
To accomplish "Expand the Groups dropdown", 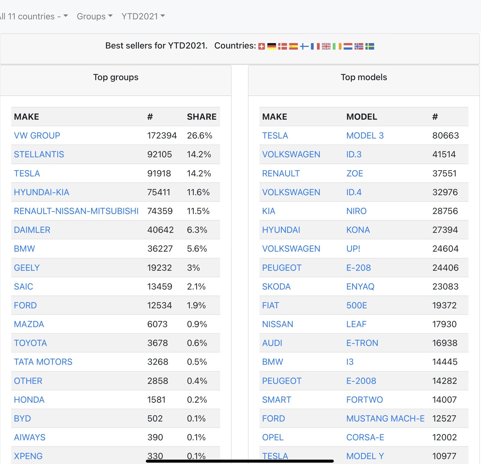I will click(94, 16).
